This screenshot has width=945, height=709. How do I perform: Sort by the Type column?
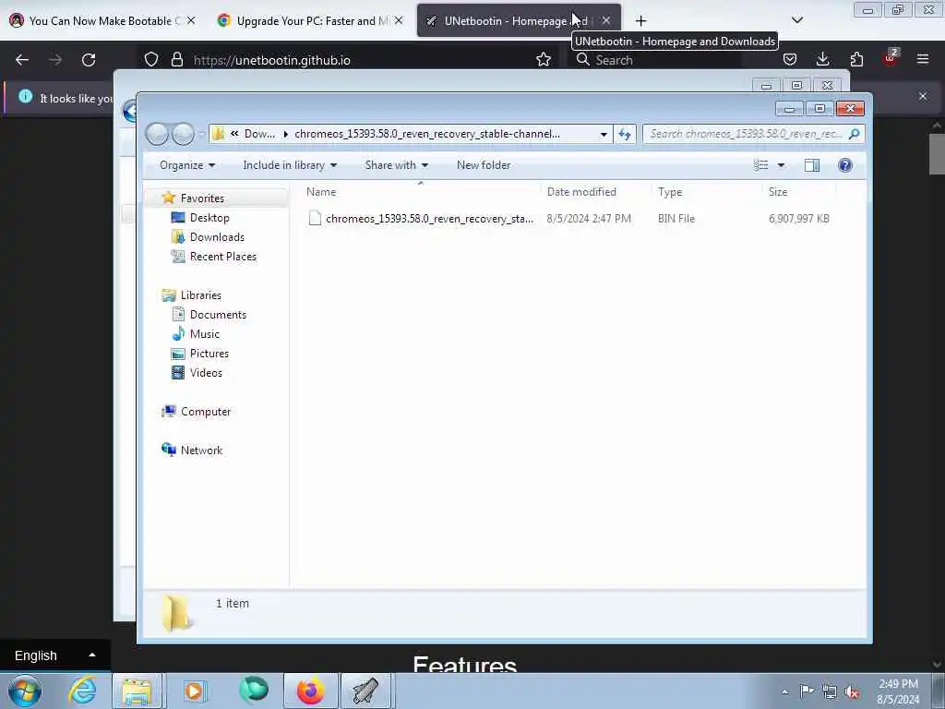tap(670, 192)
